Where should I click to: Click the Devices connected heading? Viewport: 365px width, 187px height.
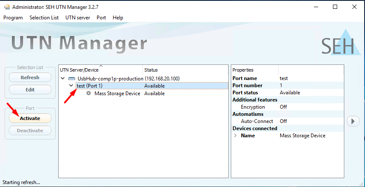(255, 128)
